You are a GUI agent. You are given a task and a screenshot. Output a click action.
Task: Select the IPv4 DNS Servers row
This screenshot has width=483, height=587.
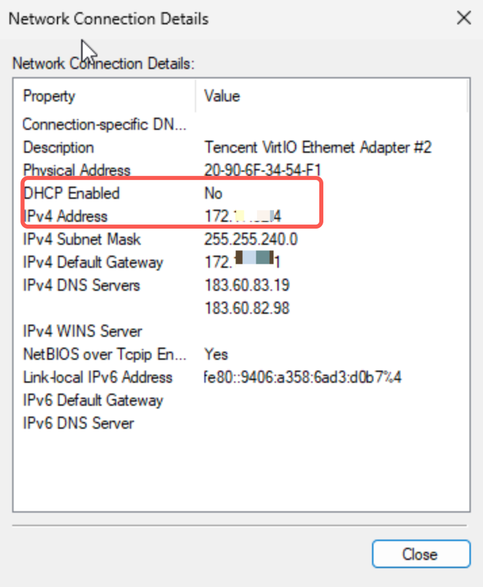(x=81, y=285)
